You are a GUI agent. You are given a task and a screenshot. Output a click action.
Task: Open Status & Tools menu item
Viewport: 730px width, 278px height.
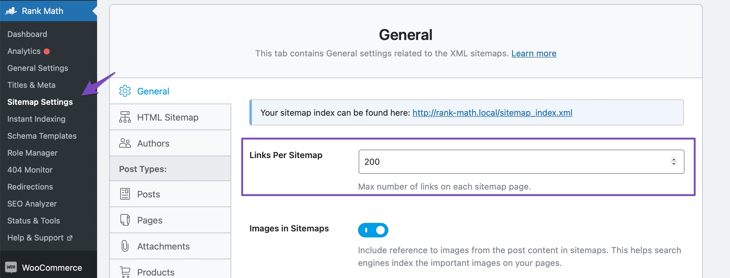pos(34,221)
